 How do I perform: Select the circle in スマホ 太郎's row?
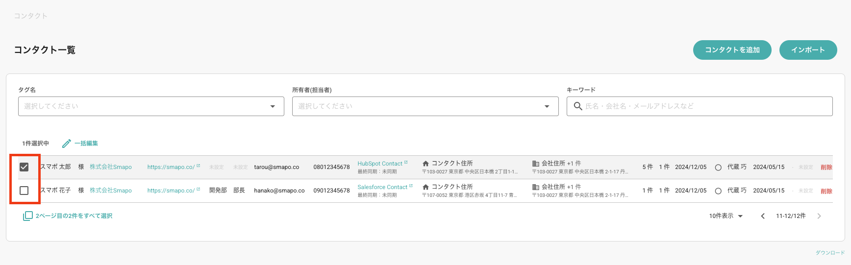pos(718,168)
